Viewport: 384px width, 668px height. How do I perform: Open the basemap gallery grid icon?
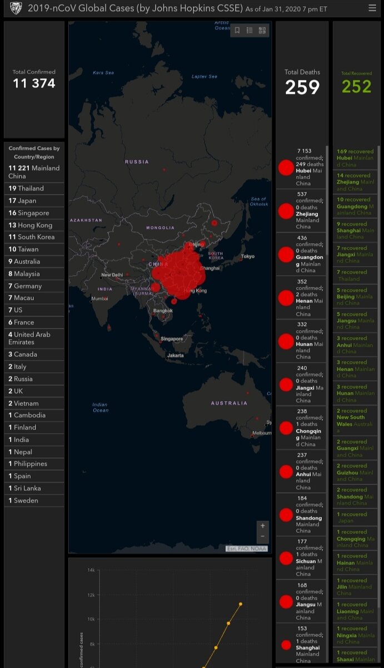tap(262, 31)
